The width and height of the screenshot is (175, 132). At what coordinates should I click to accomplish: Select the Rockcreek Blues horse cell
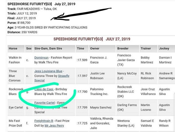16,92
